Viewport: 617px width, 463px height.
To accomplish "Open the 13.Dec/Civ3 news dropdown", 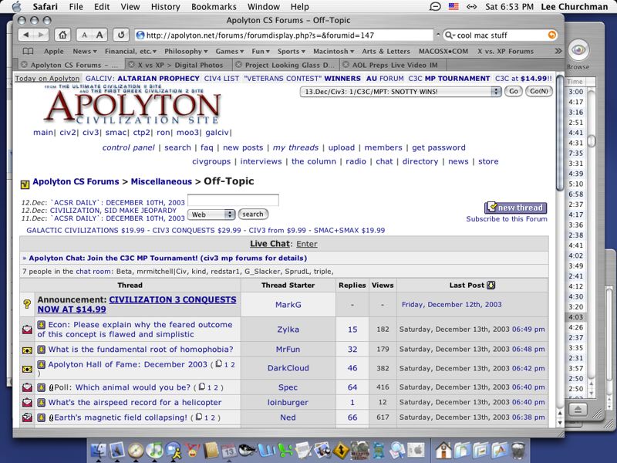I will point(400,91).
